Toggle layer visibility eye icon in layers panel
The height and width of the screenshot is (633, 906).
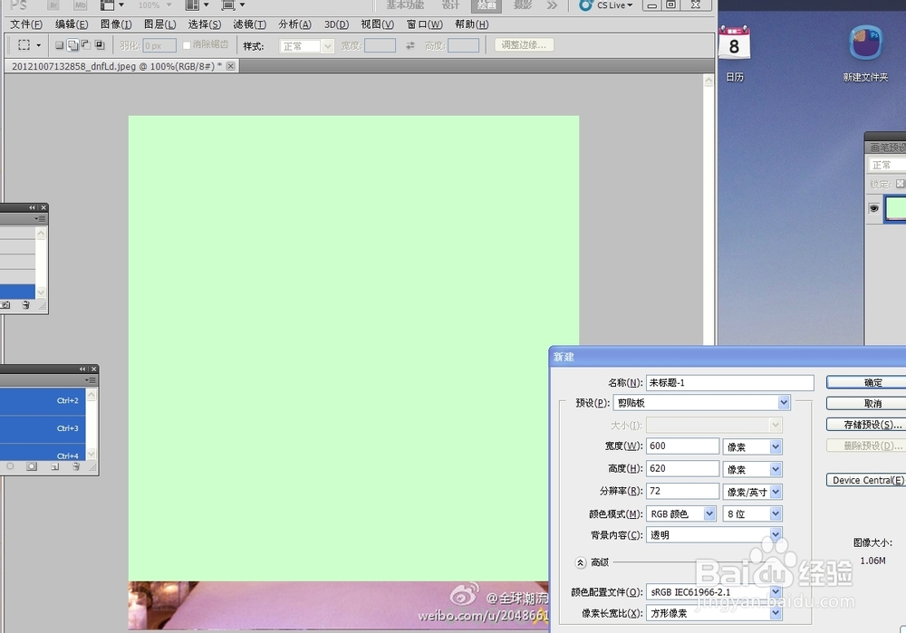(873, 208)
